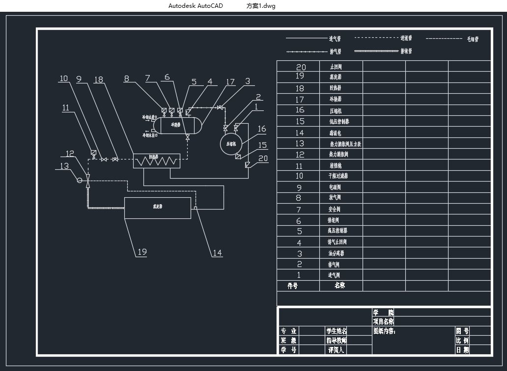Select the check valve symbol at callout 20

click(x=247, y=164)
